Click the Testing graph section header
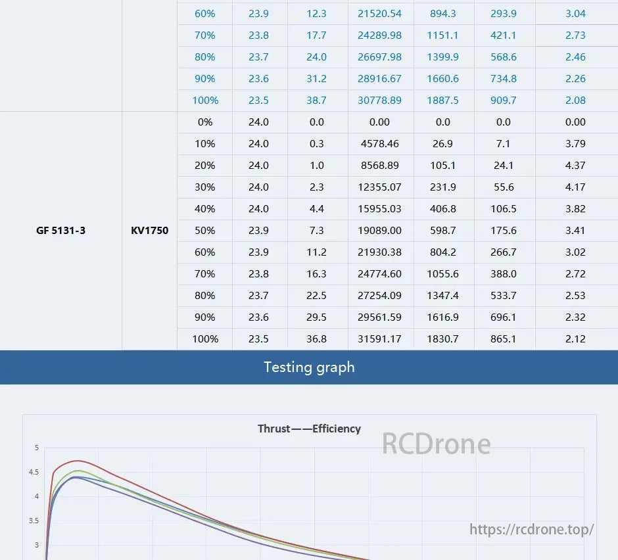Image resolution: width=618 pixels, height=560 pixels. tap(309, 367)
